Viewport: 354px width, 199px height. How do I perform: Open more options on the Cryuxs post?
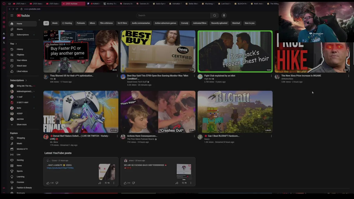114,183
